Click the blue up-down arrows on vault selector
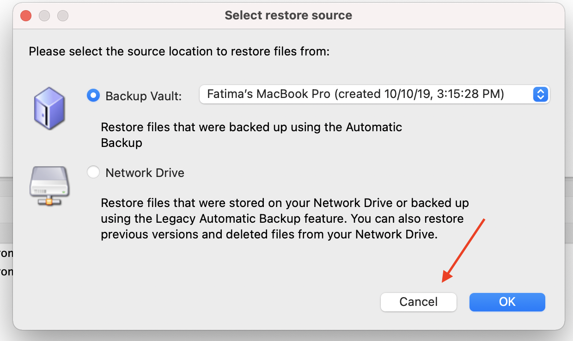Viewport: 573px width, 341px height. (x=540, y=94)
